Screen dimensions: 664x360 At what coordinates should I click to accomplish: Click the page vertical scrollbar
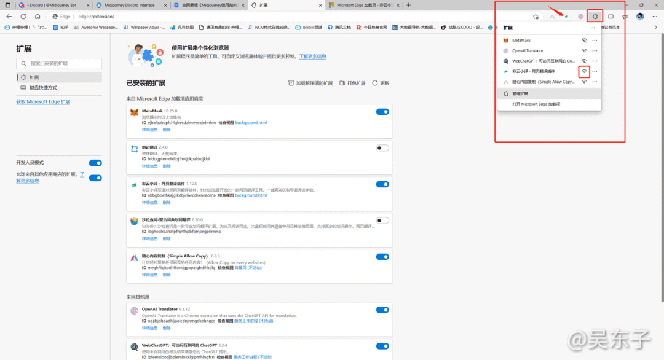point(662,169)
